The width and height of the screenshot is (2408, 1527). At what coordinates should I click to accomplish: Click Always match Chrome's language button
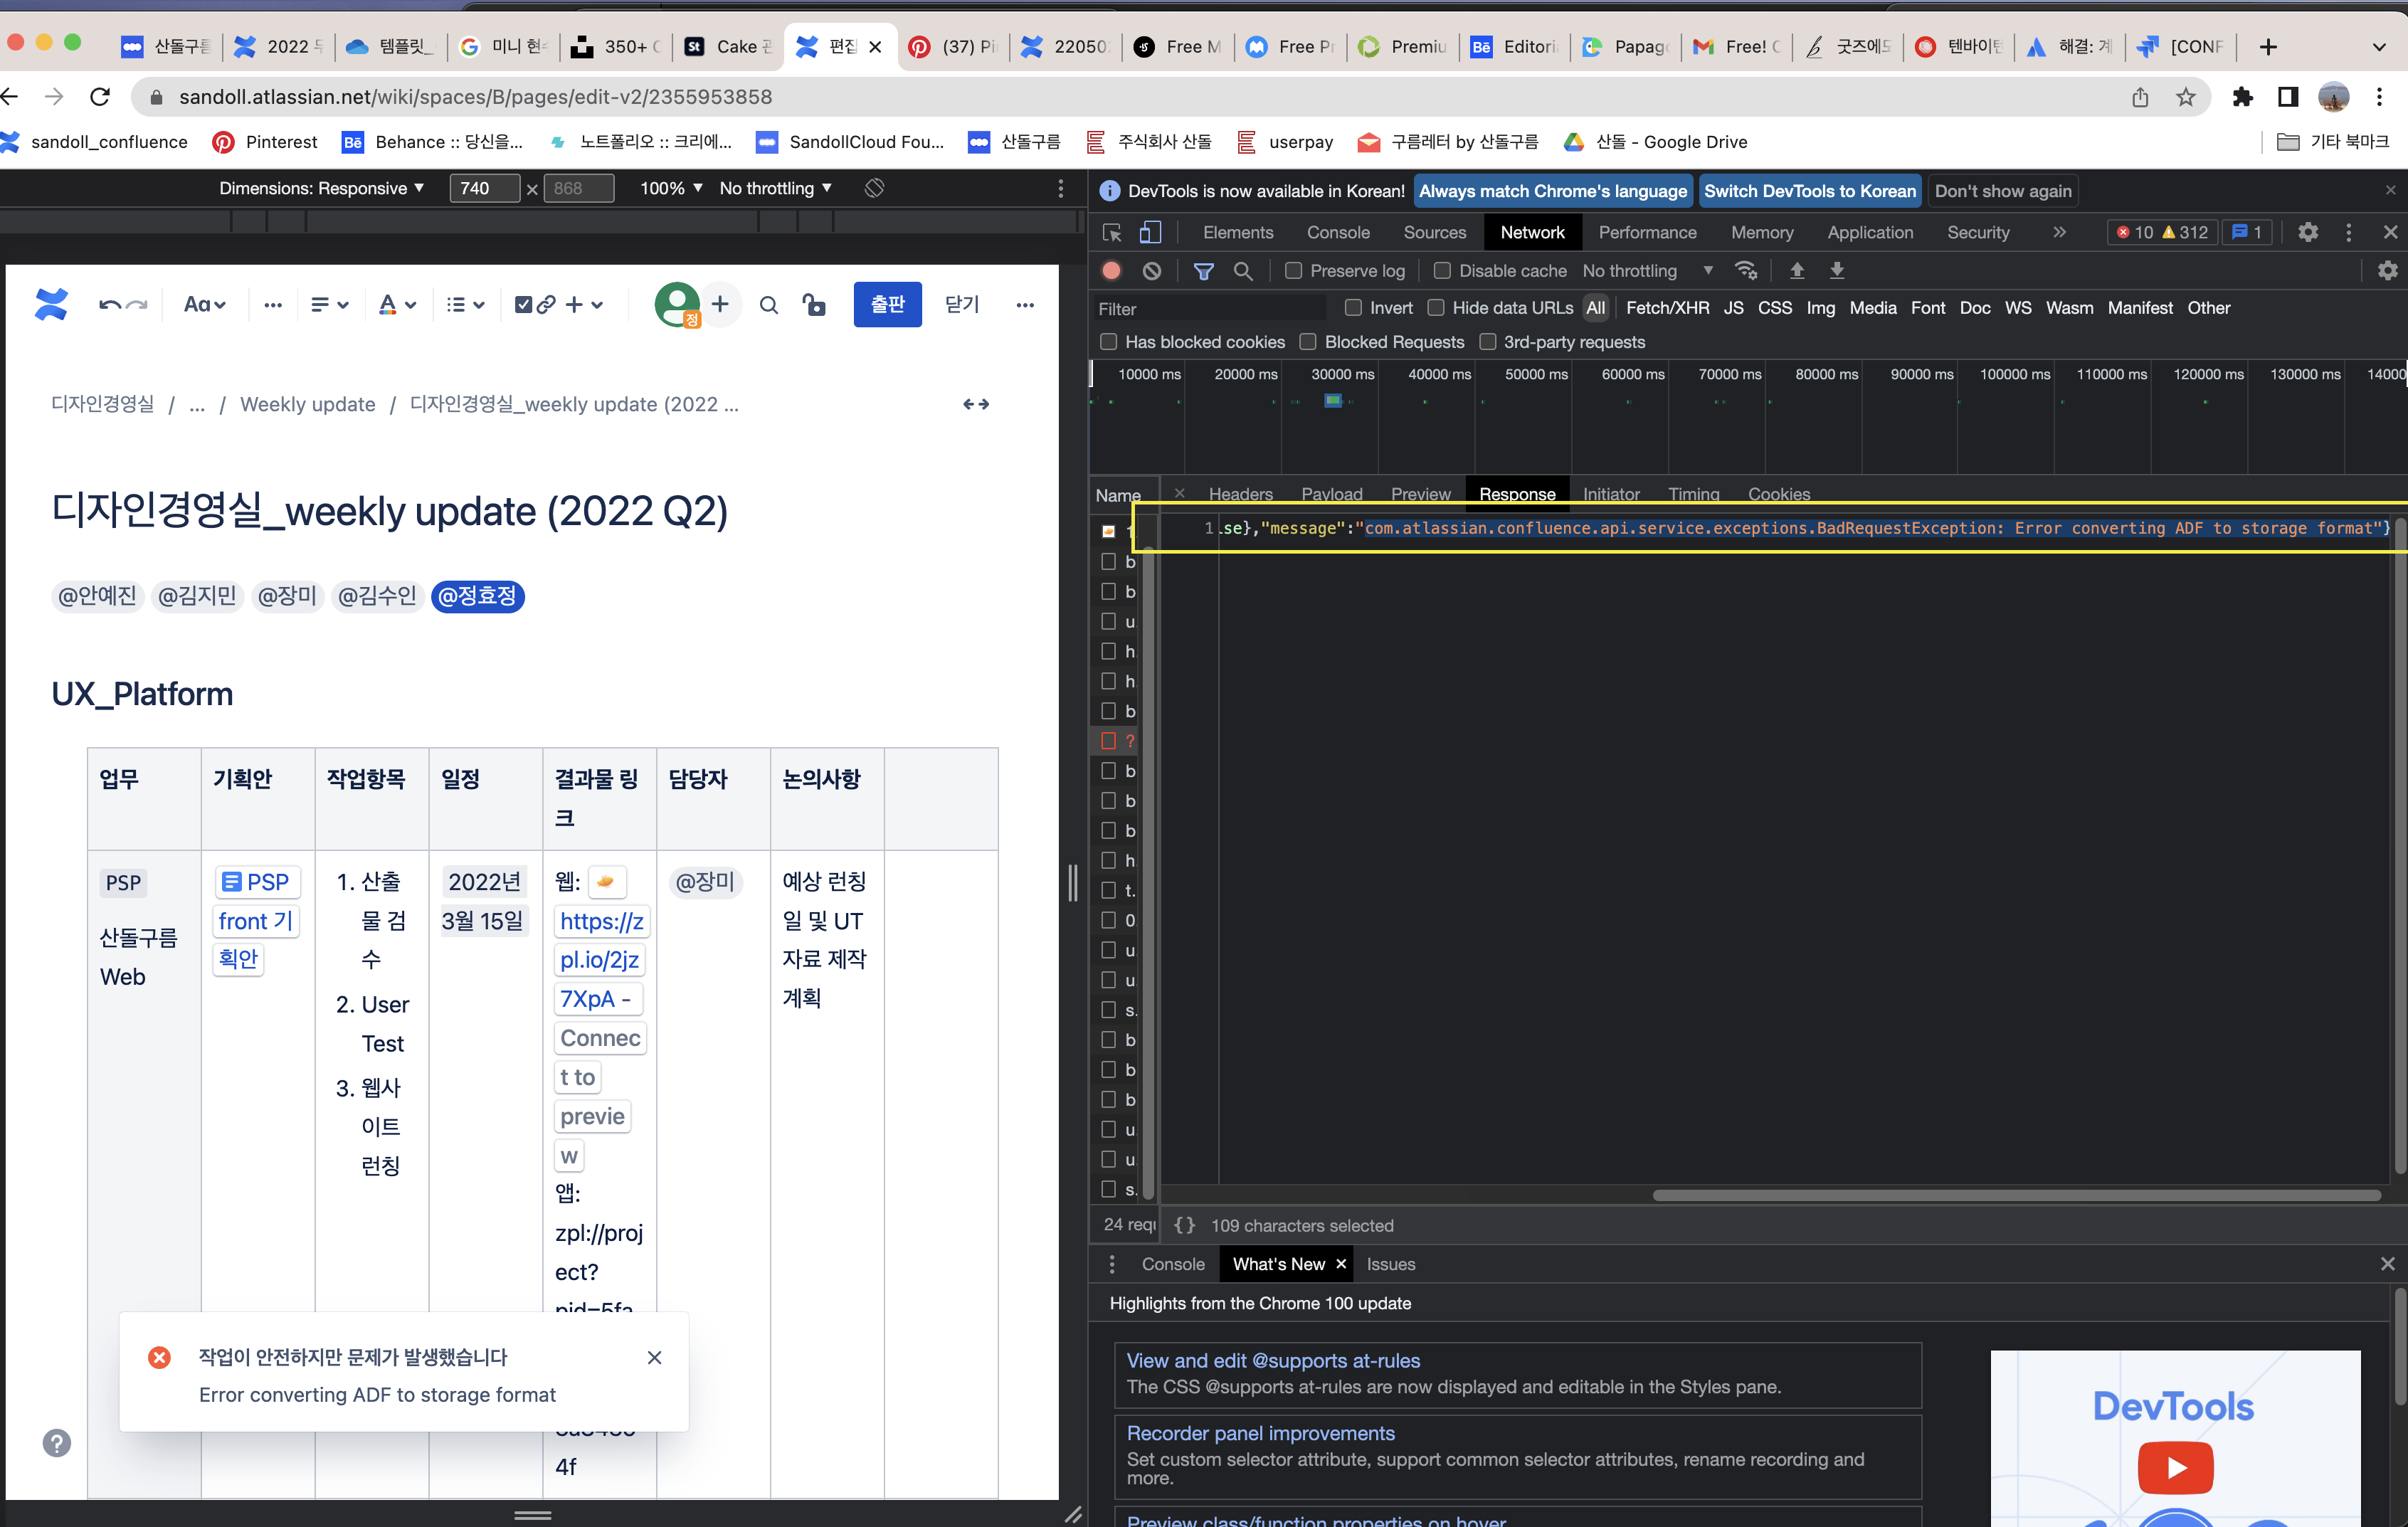[1552, 191]
